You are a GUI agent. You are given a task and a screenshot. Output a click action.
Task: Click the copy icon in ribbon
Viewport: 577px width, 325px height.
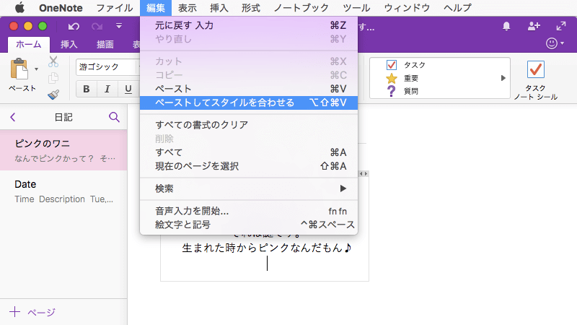tap(53, 78)
